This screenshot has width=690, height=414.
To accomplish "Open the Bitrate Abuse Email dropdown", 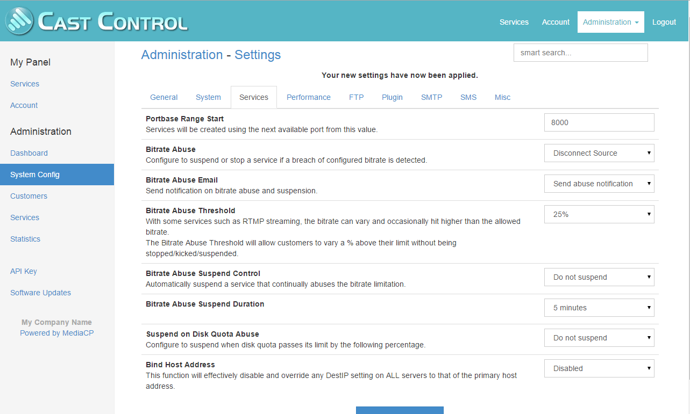I will point(599,184).
